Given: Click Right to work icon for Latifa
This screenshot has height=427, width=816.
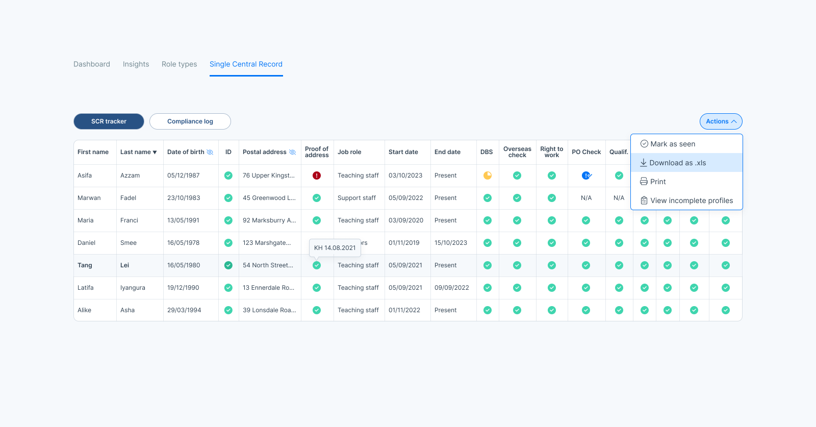Looking at the screenshot, I should (552, 288).
